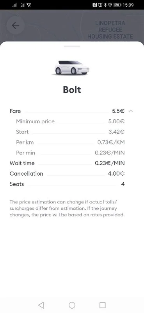Screen dimensions: 144x313
Task: Tap the Bluetooth status icon
Action: click(105, 5)
